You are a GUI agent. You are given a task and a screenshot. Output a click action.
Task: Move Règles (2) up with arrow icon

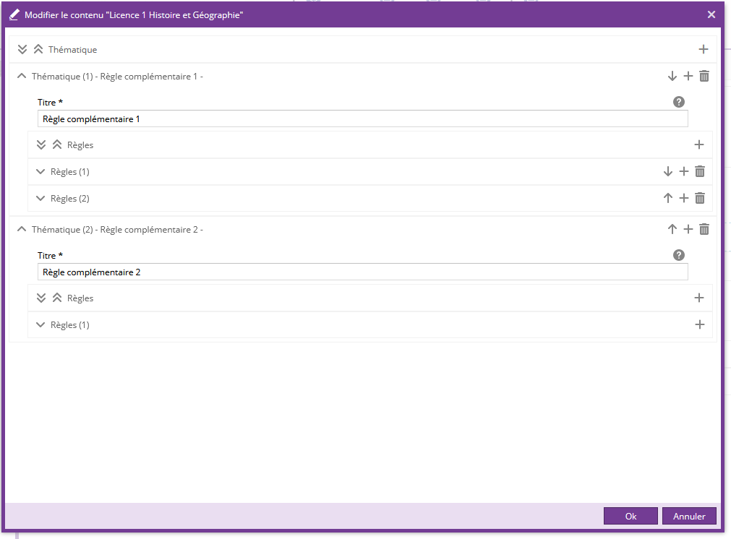668,198
